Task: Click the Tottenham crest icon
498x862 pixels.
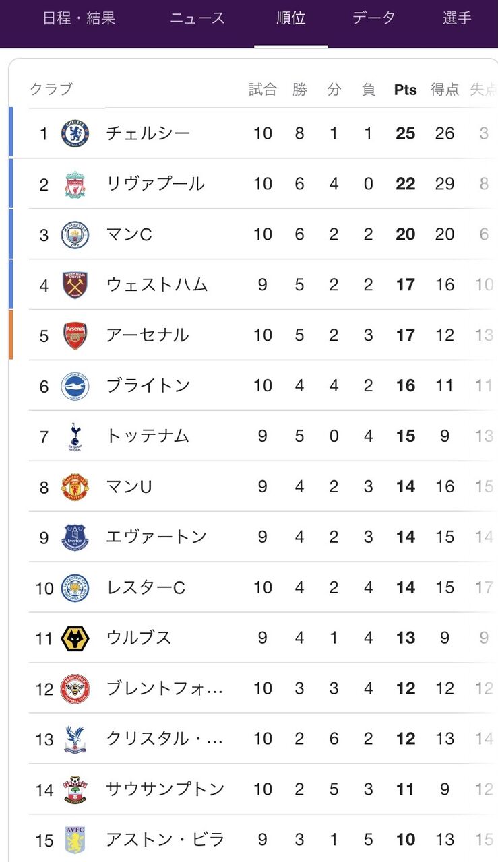Action: [x=75, y=436]
